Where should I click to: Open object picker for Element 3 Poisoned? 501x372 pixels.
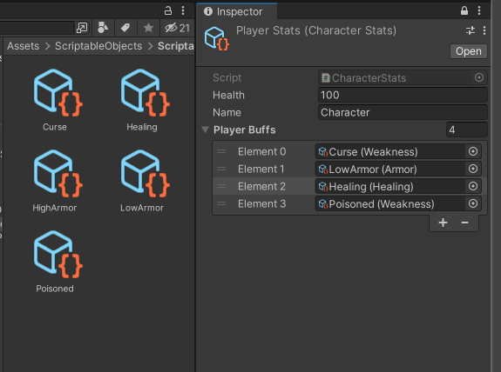click(x=473, y=203)
